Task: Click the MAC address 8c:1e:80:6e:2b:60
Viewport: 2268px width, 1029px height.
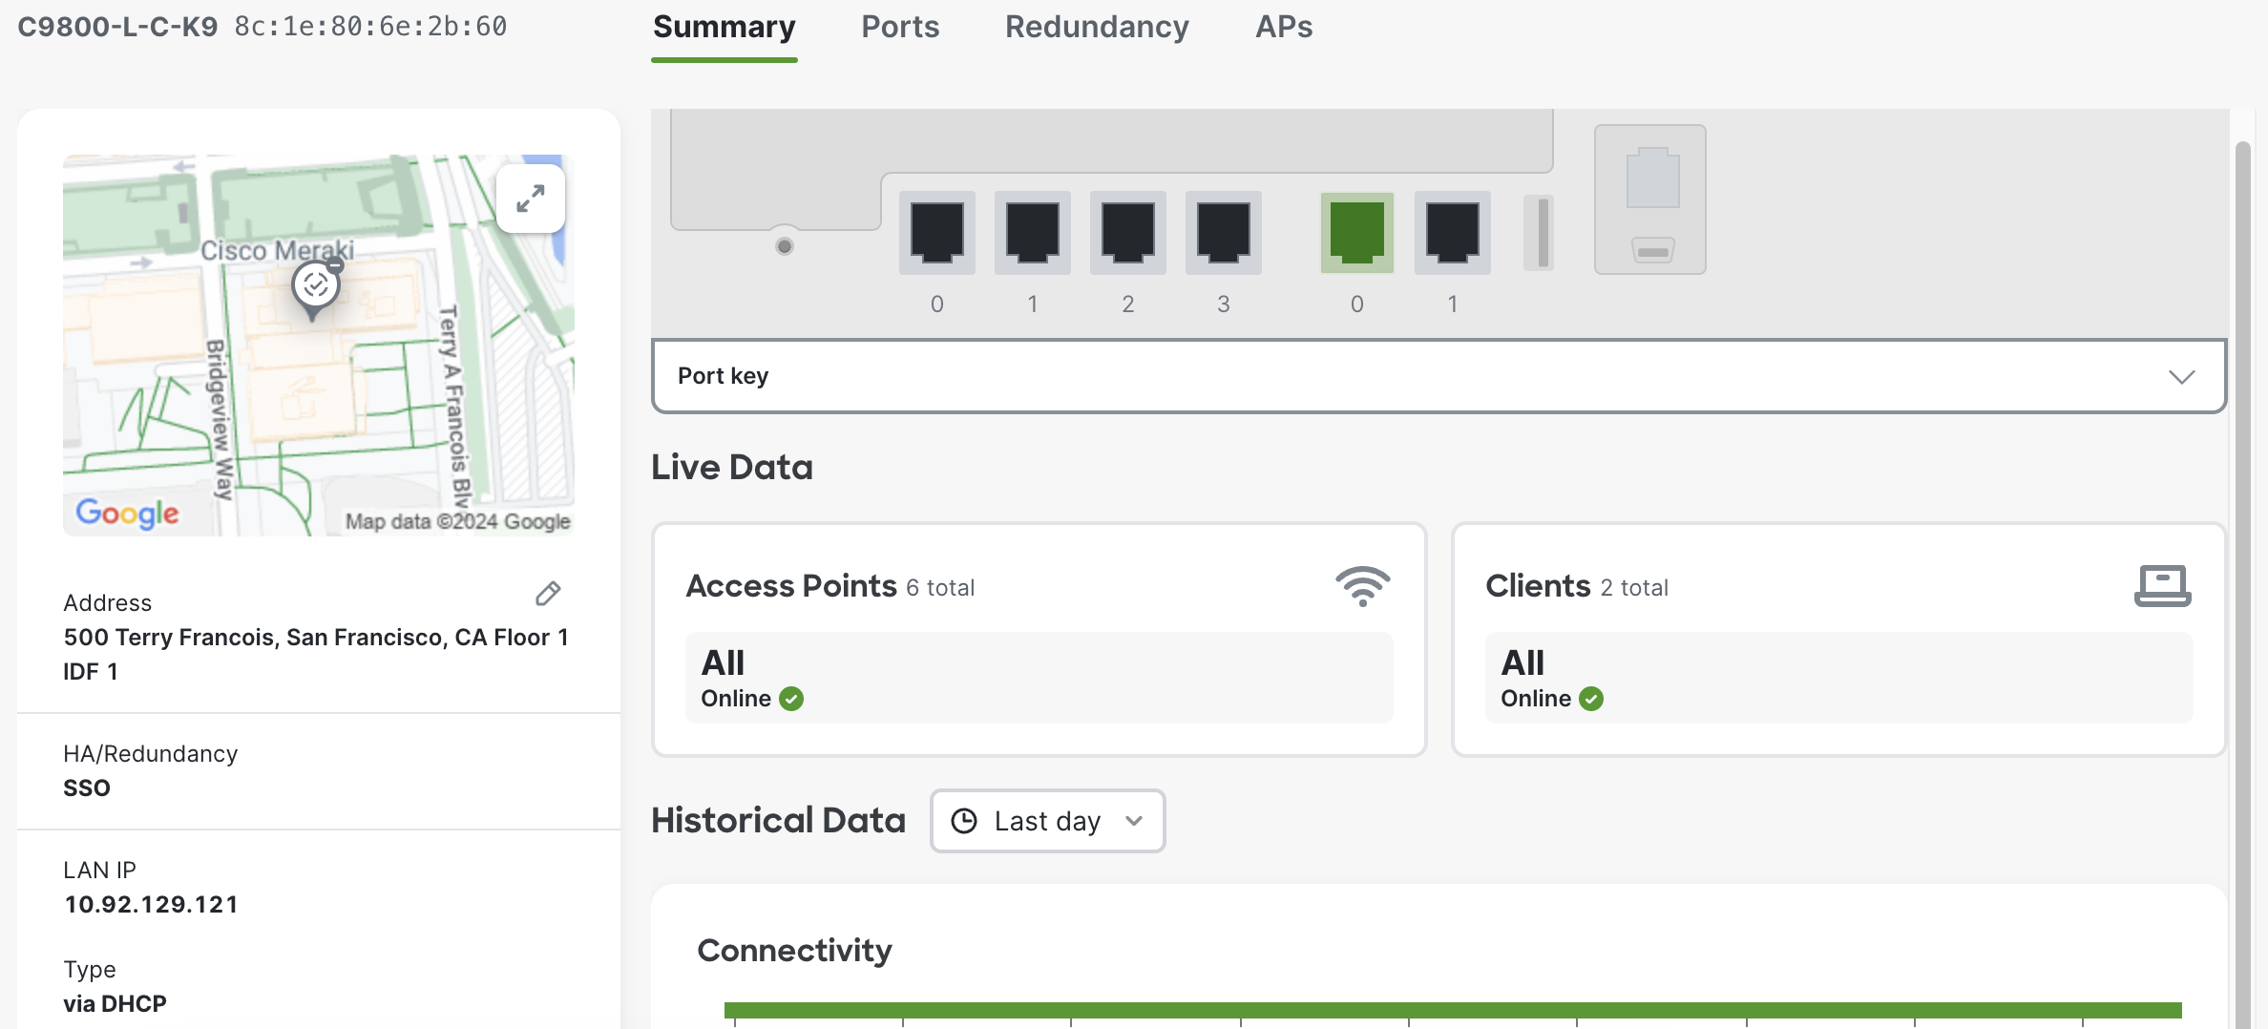Action: pyautogui.click(x=370, y=26)
